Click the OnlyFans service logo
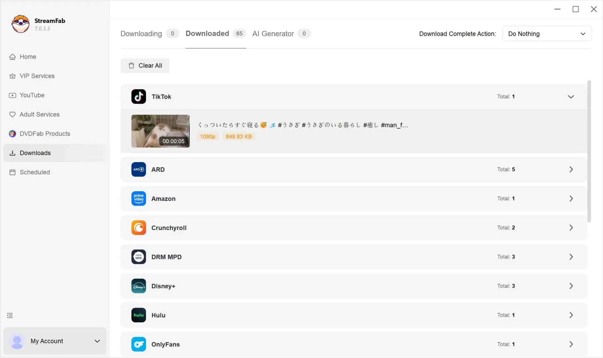603x358 pixels. coord(139,344)
